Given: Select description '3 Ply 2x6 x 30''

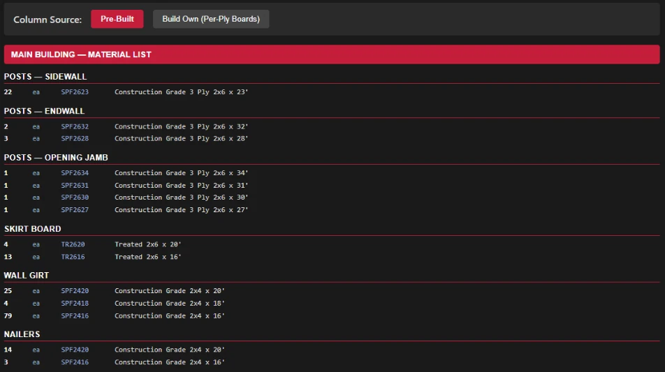Looking at the screenshot, I should click(181, 198).
